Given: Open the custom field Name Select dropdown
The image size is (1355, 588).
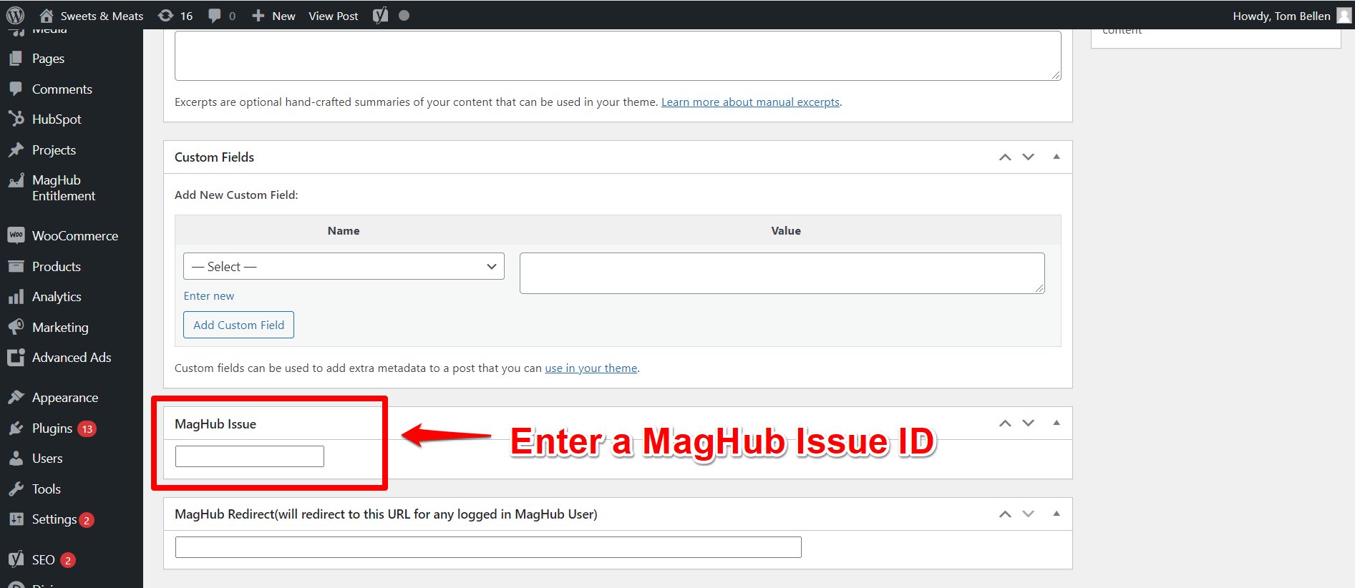Looking at the screenshot, I should click(x=344, y=266).
